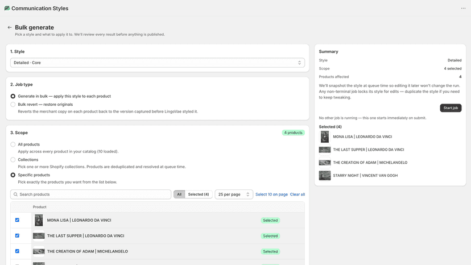471x265 pixels.
Task: Open the three-dot more options menu
Action: [x=463, y=9]
